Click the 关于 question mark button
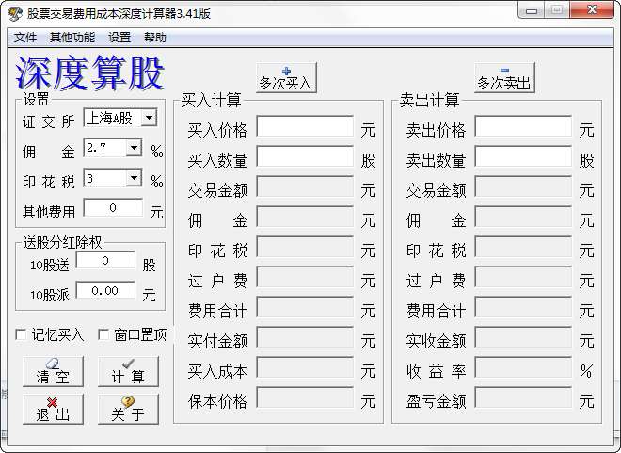 tap(128, 409)
